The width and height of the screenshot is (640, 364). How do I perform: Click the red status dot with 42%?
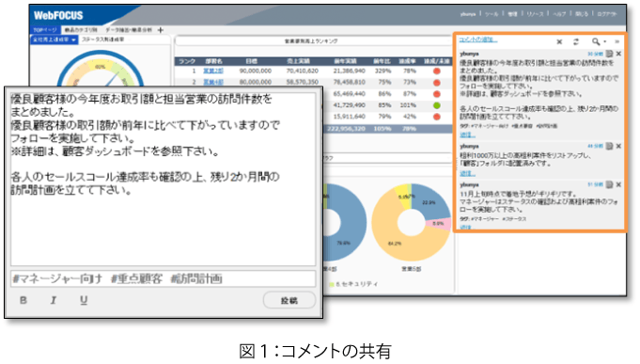(436, 117)
